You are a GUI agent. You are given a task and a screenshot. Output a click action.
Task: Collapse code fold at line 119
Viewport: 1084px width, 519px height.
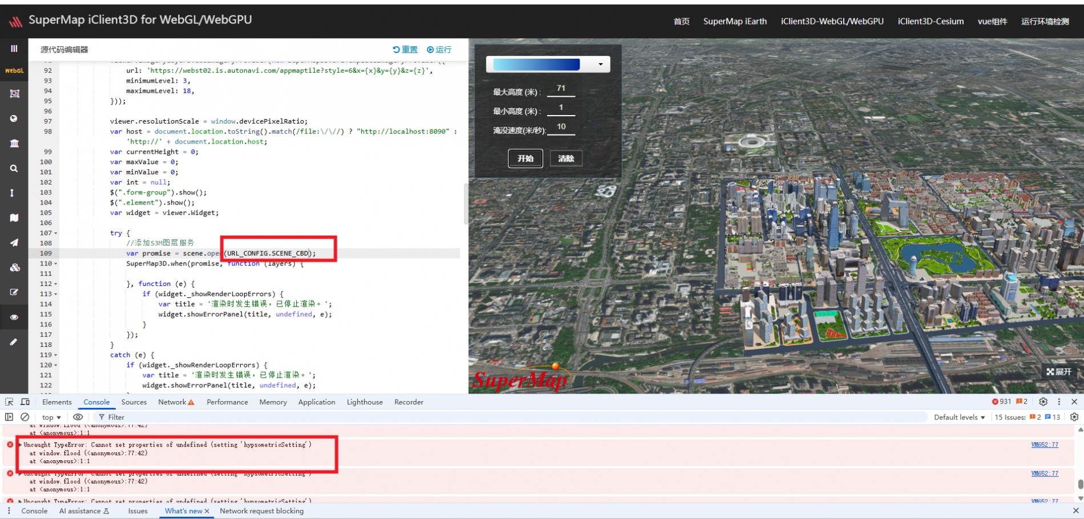(56, 355)
